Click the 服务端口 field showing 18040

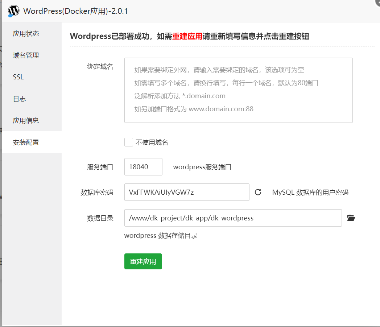[x=143, y=167]
